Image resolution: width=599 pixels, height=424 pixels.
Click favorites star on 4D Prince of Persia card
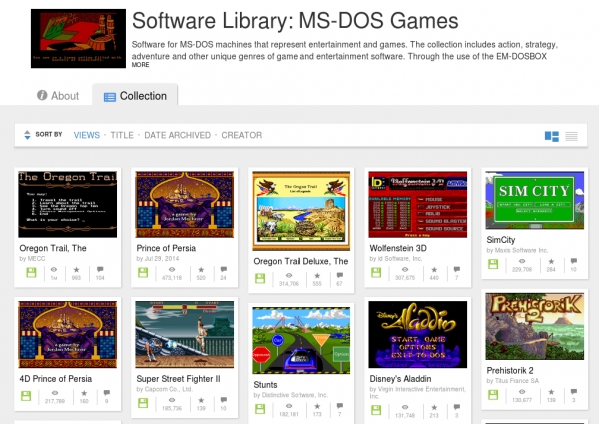pyautogui.click(x=84, y=393)
